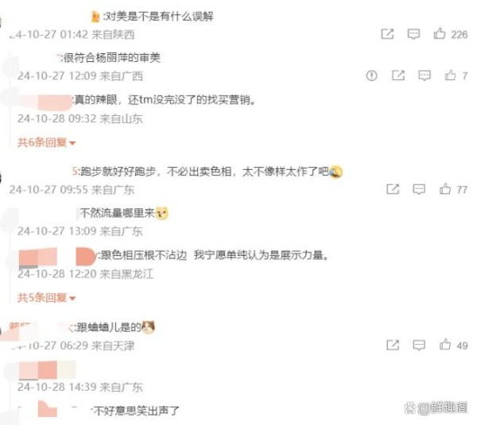Share the 06:29 Tianjin comment
Screen dimensions: 477x425
click(x=393, y=345)
